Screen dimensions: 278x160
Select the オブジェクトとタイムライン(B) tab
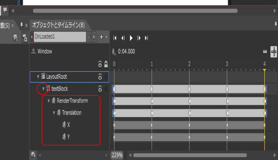58,25
